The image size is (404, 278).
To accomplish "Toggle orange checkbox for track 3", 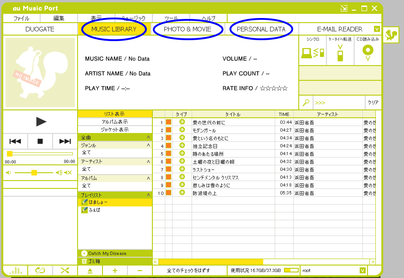I will [169, 138].
